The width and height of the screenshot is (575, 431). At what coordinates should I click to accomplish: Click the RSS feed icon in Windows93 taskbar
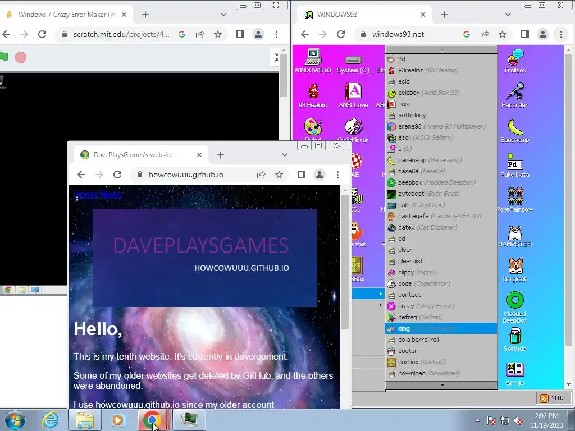tap(544, 398)
